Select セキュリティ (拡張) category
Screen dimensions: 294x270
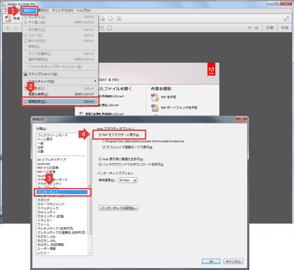(x=50, y=217)
